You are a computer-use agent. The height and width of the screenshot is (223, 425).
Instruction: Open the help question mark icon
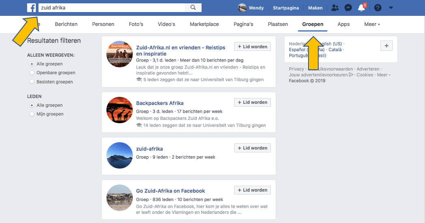(378, 8)
